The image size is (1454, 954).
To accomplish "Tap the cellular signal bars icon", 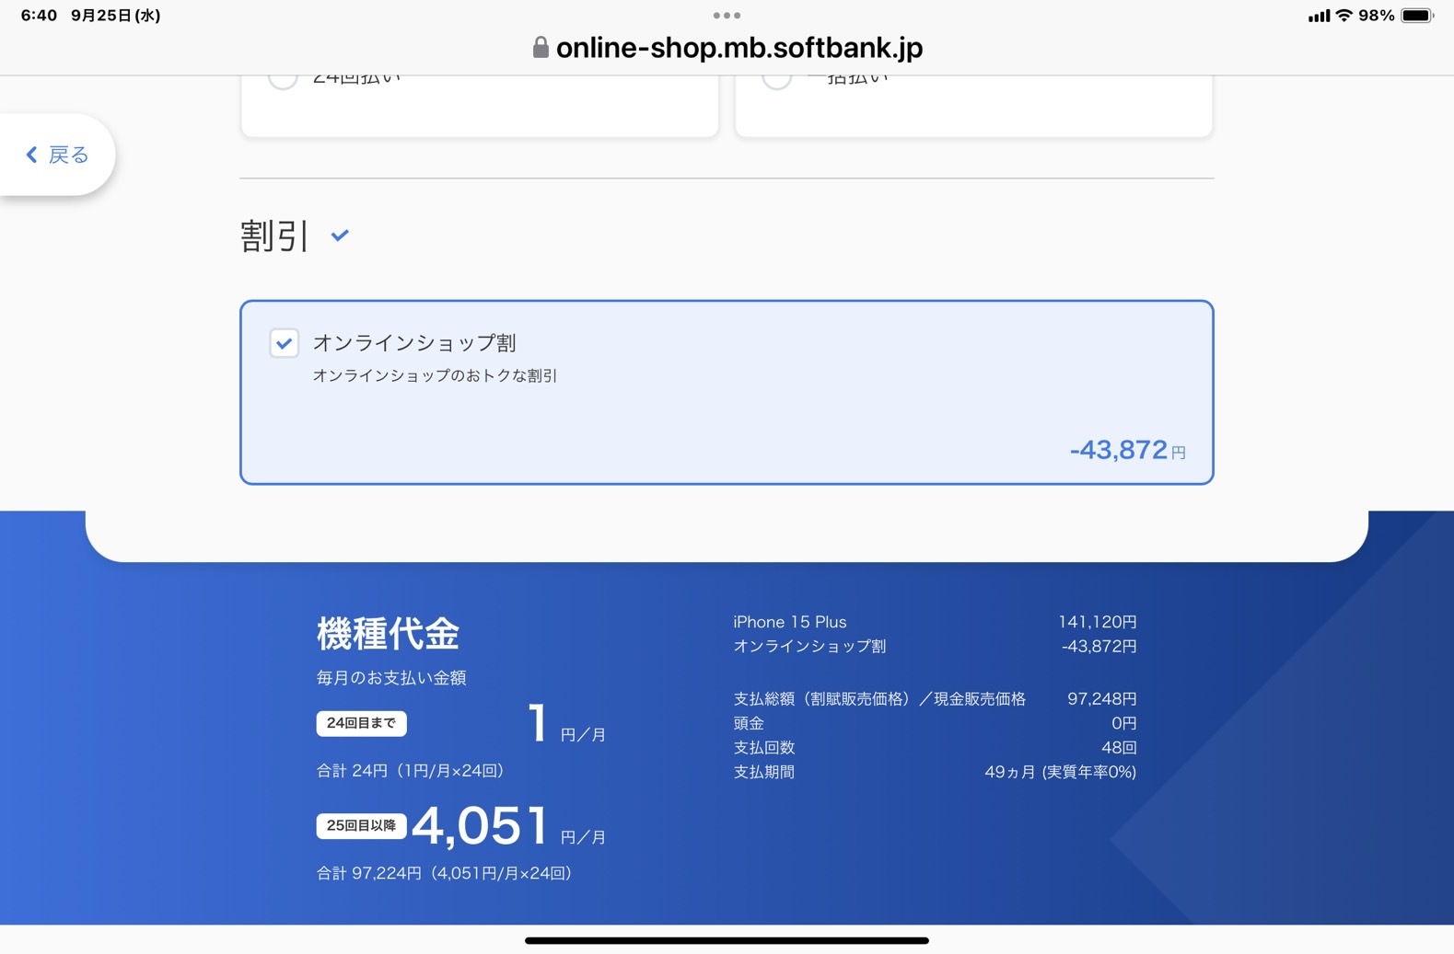I will point(1318,16).
